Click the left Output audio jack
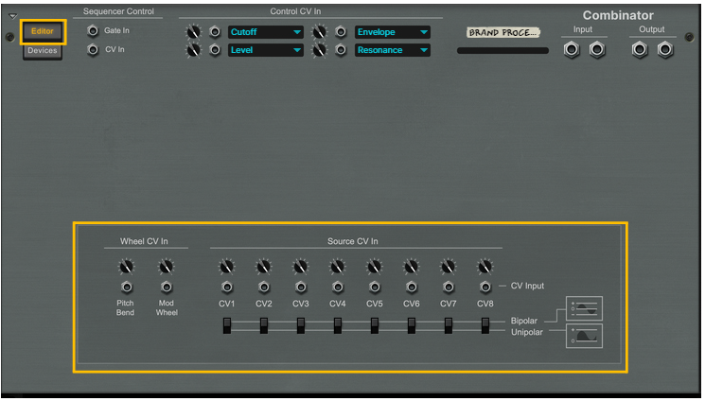 pyautogui.click(x=640, y=49)
